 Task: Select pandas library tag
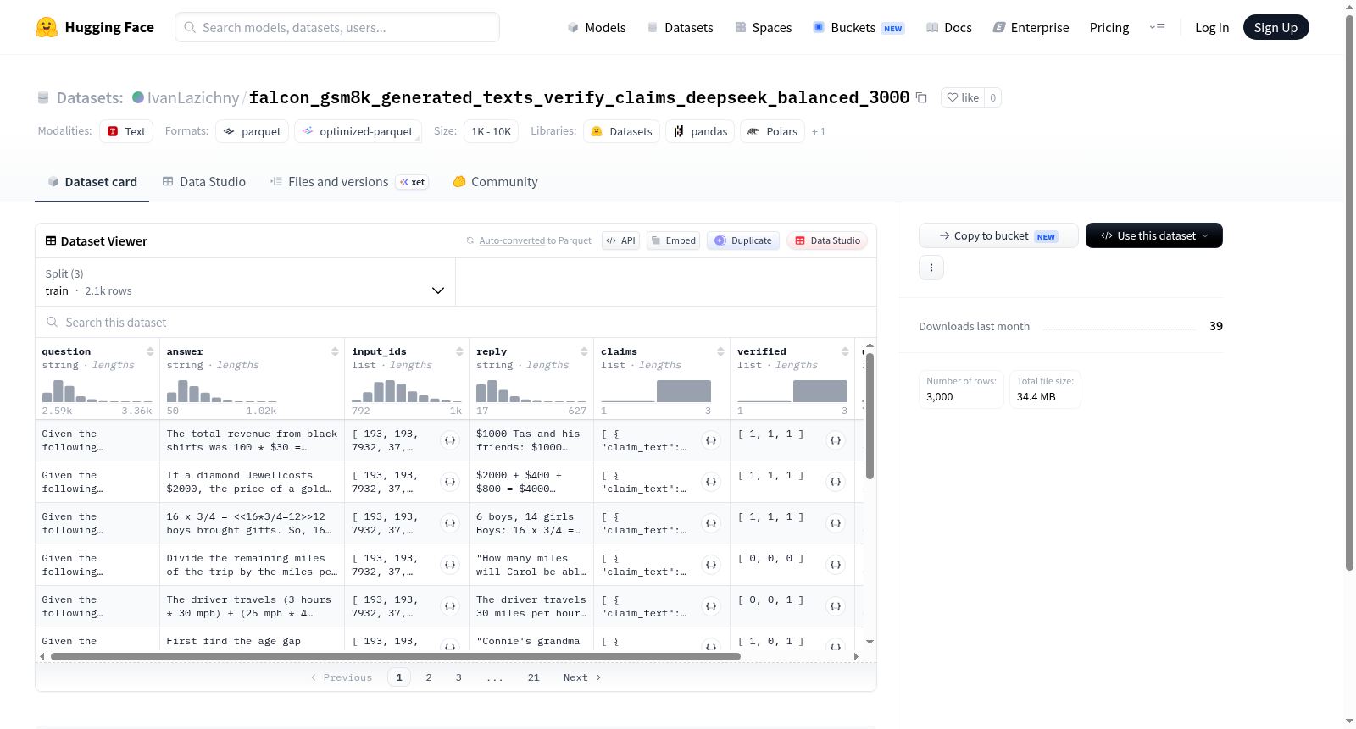point(701,131)
